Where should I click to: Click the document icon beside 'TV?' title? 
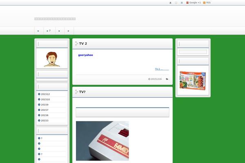(x=77, y=92)
